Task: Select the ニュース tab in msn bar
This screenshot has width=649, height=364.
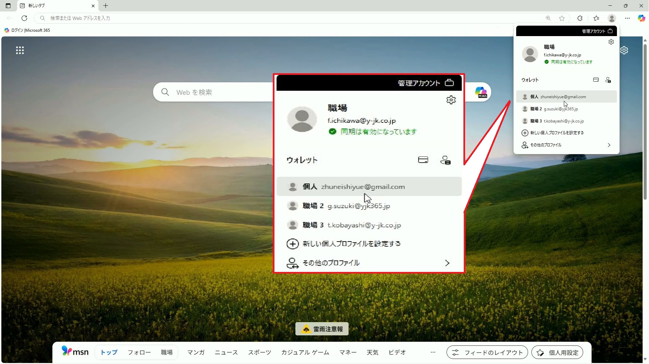Action: pyautogui.click(x=226, y=353)
